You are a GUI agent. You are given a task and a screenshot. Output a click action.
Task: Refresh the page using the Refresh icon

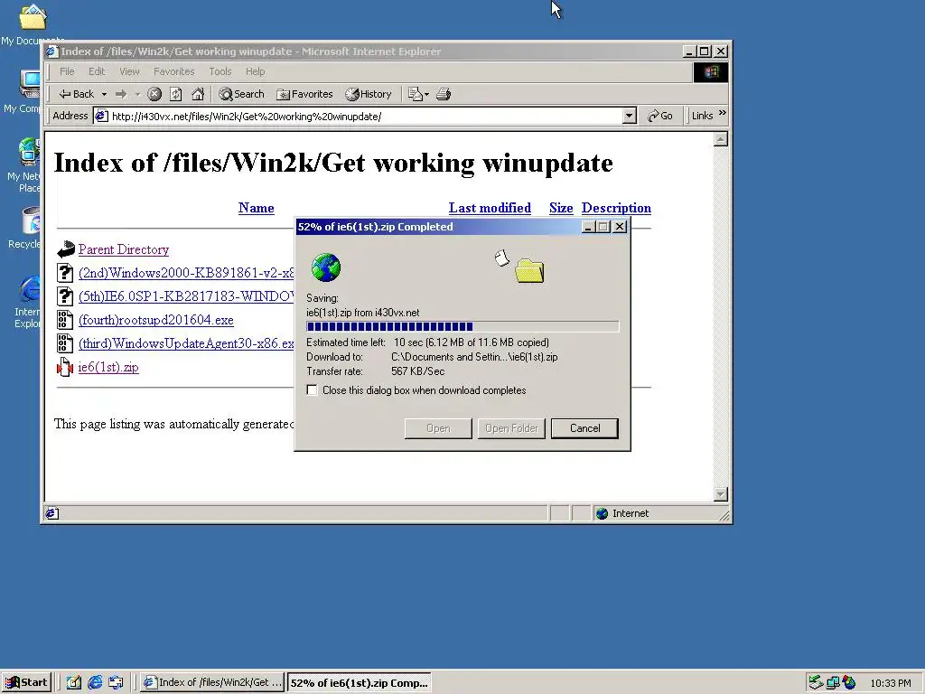click(176, 94)
